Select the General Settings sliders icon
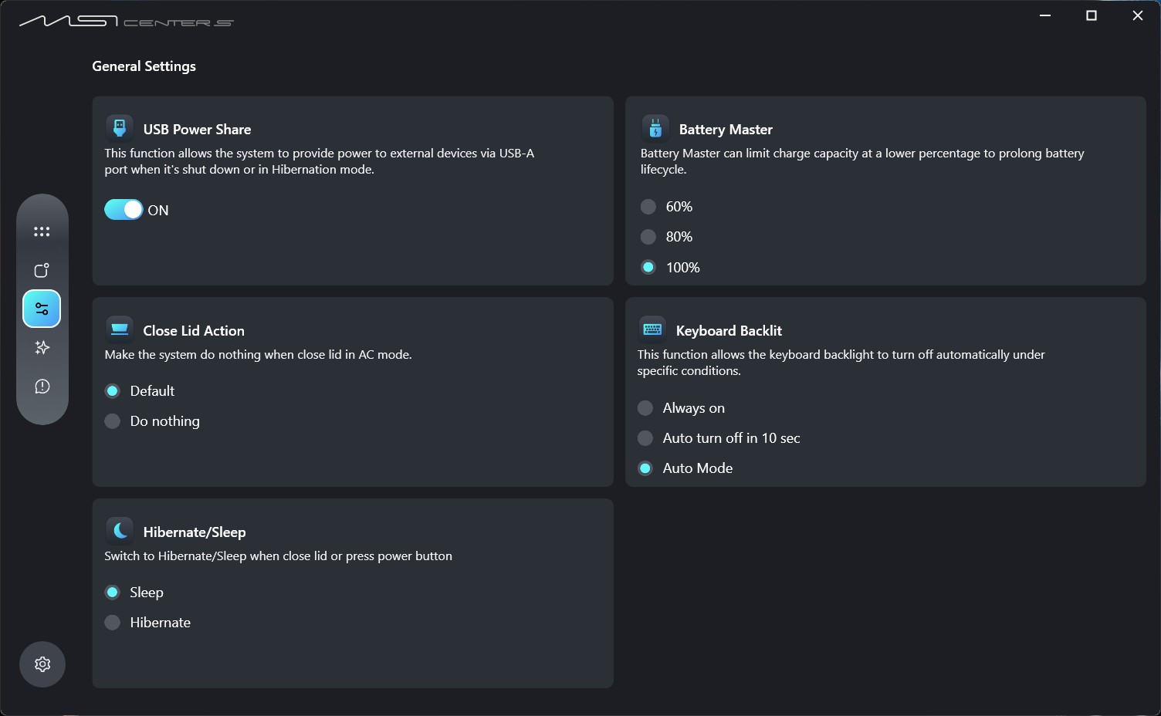 (x=42, y=309)
